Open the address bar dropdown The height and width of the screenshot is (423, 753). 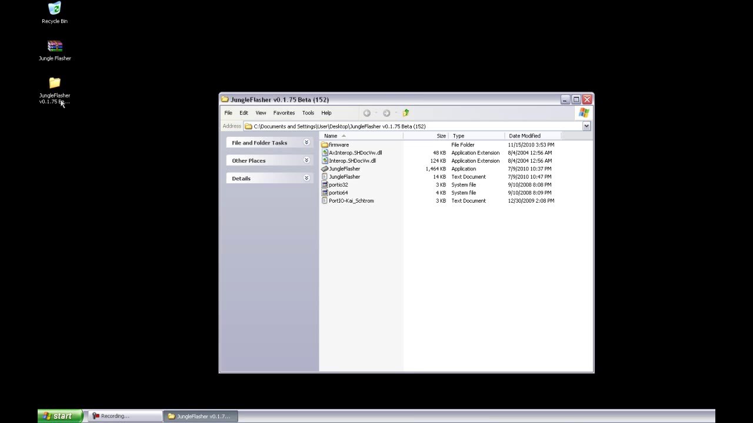tap(587, 126)
